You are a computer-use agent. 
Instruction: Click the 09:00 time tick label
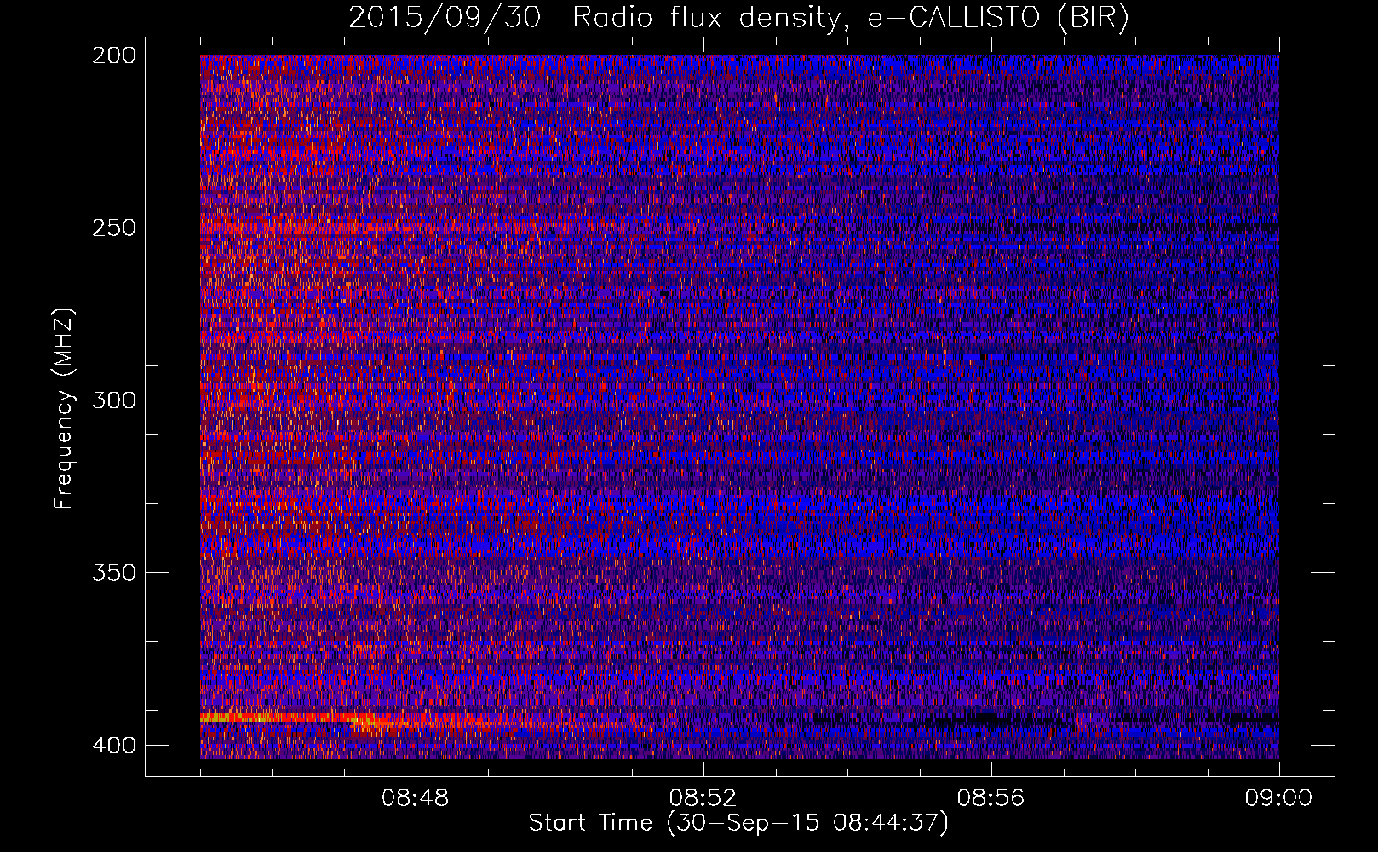(x=1278, y=798)
